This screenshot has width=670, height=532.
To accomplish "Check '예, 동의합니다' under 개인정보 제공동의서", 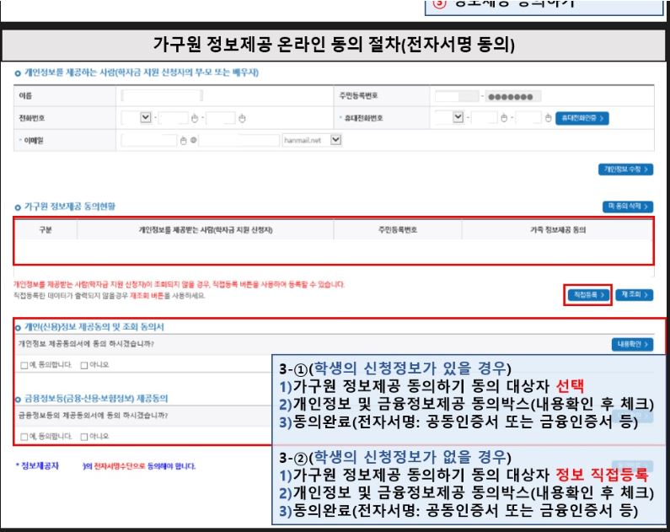I will pos(24,365).
